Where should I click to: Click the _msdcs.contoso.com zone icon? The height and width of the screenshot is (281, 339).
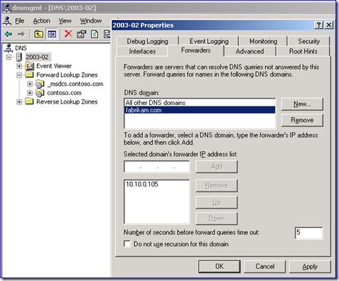click(40, 84)
